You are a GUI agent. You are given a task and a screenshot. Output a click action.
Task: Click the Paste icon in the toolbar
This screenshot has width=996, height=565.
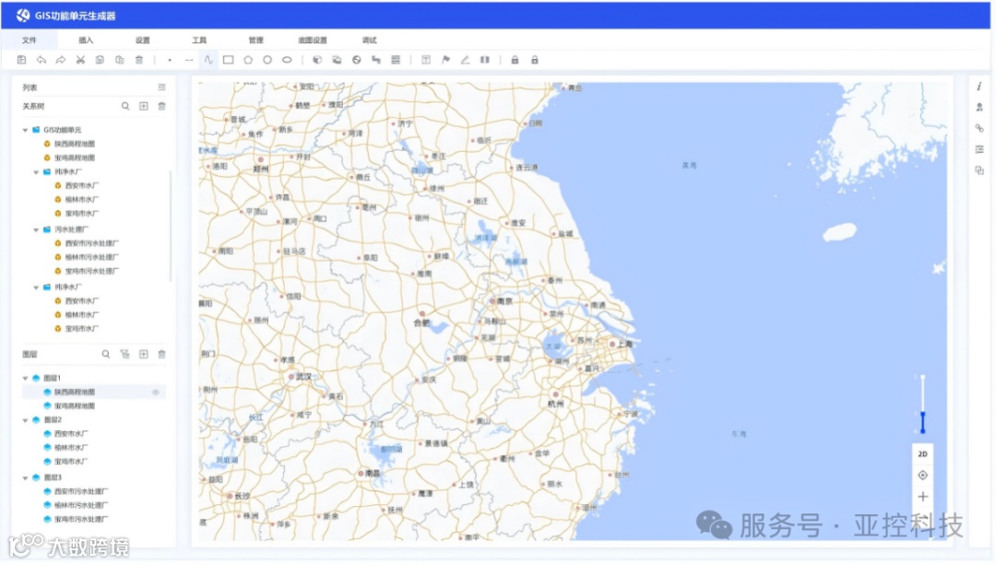119,60
